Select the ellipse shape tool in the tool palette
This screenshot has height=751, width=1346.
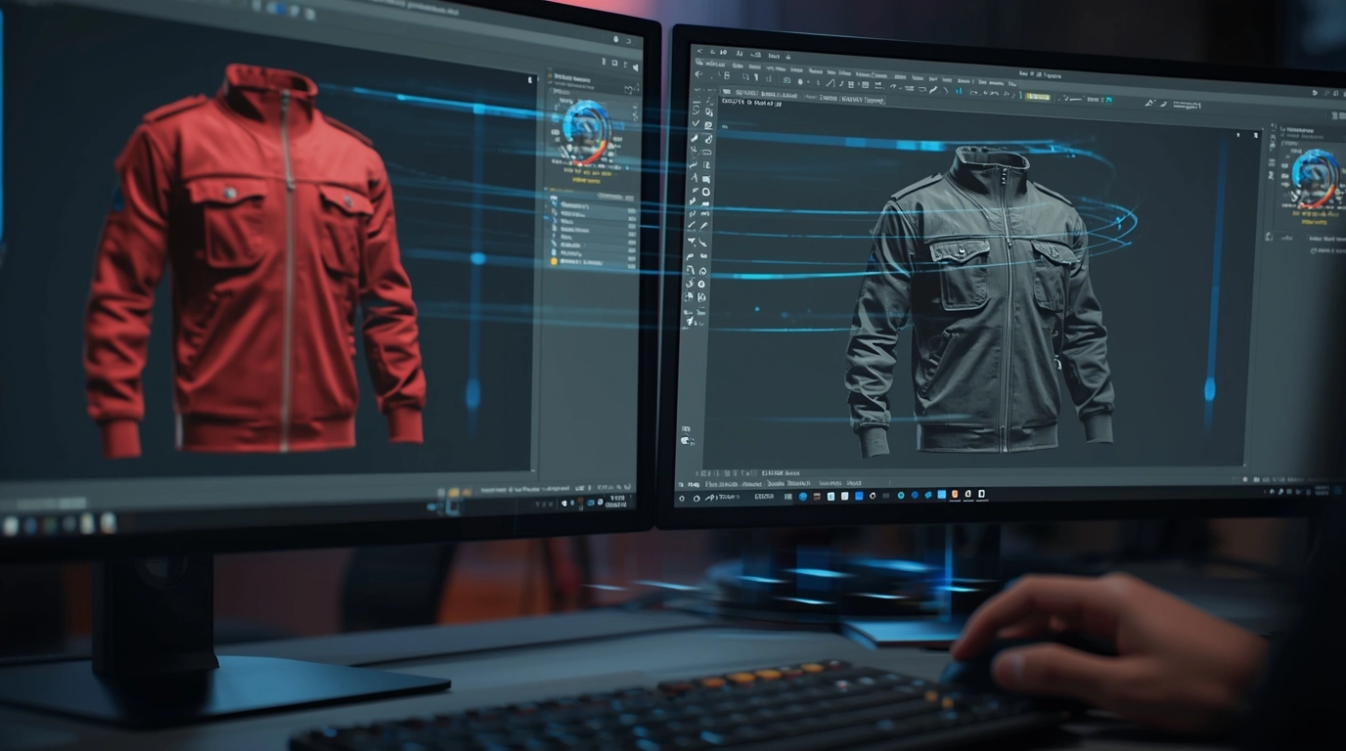(705, 192)
